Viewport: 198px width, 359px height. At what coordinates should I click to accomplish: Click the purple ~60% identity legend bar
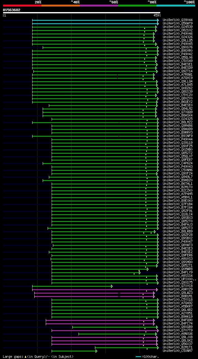[99, 6]
